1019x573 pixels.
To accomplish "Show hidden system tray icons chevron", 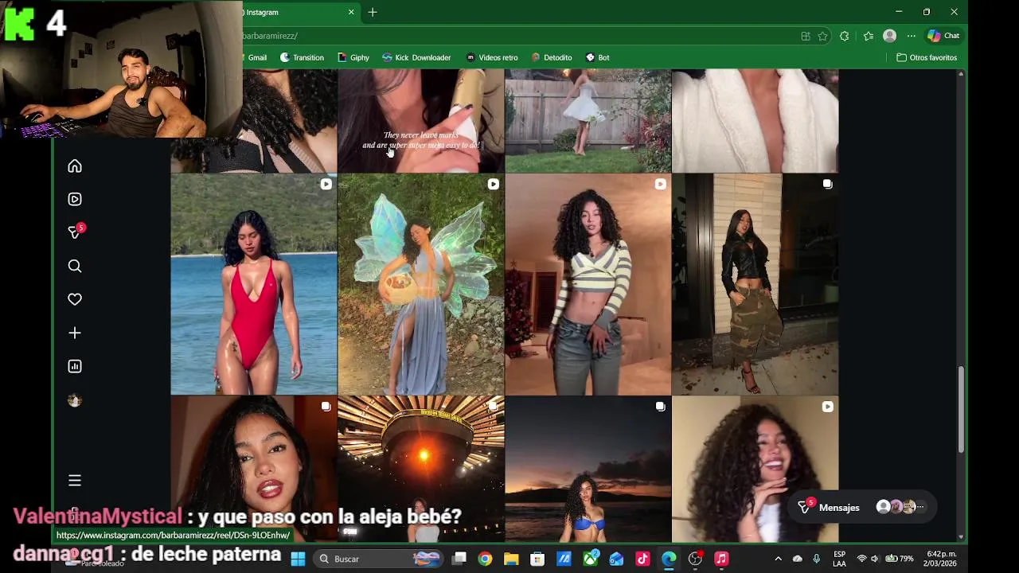I will tap(778, 559).
